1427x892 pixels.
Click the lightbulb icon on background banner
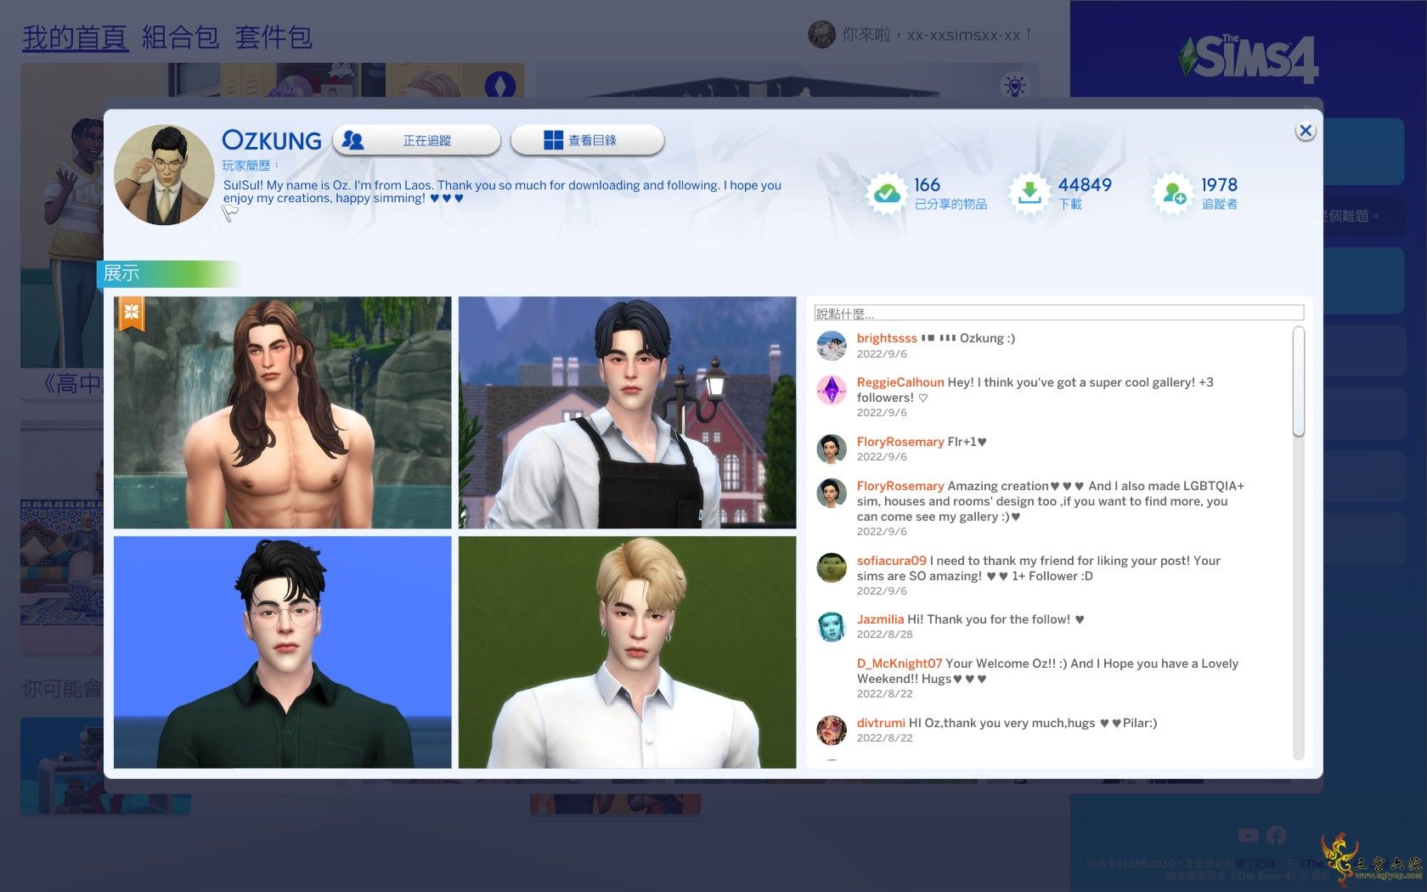pos(1014,85)
